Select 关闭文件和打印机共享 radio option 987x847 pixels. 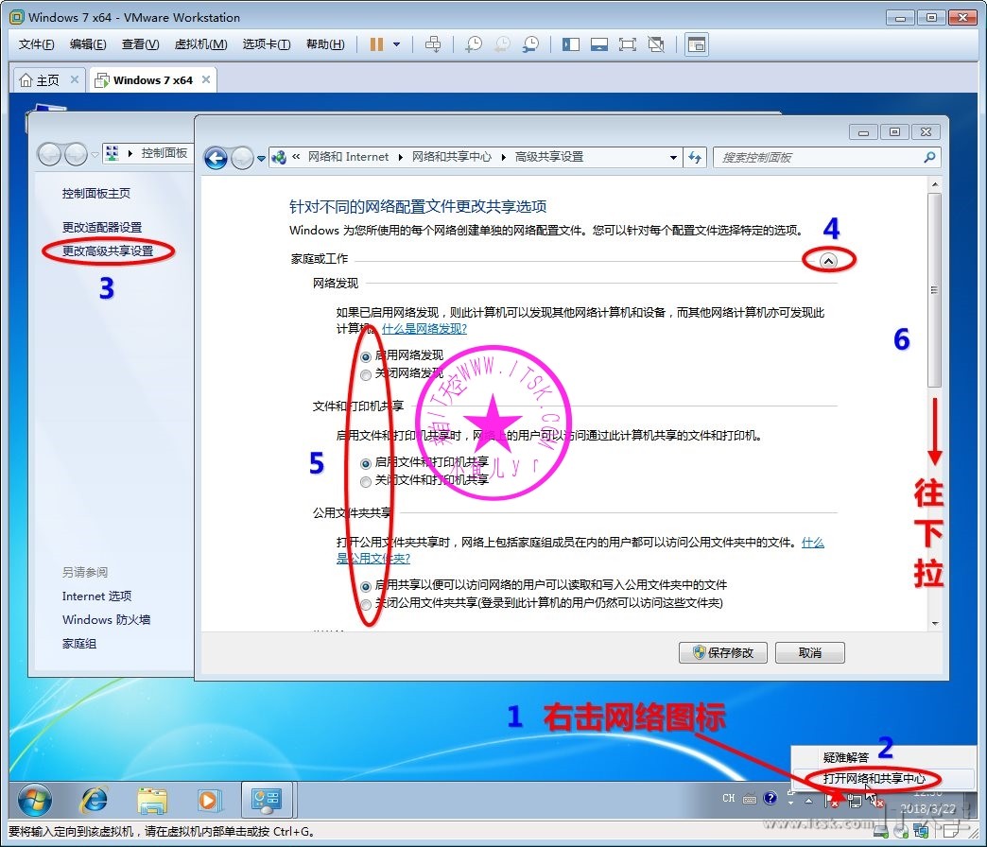(366, 481)
